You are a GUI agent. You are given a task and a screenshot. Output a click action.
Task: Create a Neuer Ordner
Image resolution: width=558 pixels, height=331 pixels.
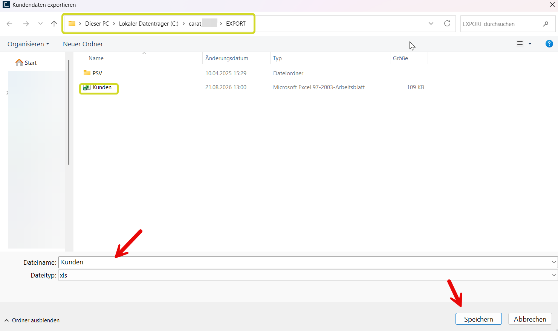point(83,44)
